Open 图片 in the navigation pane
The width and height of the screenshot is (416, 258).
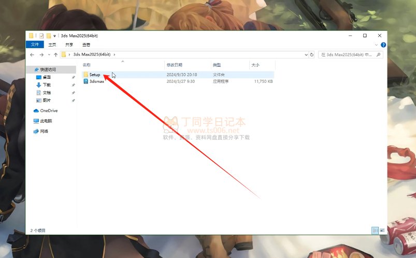coord(47,101)
